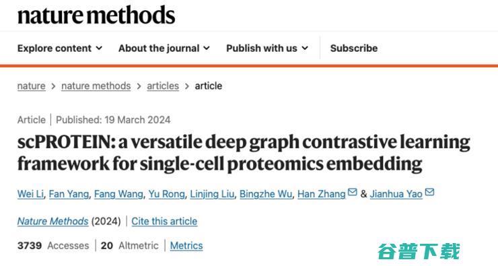Expand the Explore content menu
The height and width of the screenshot is (266, 498).
click(60, 48)
